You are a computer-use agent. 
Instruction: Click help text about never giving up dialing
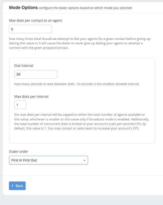[x=76, y=45]
